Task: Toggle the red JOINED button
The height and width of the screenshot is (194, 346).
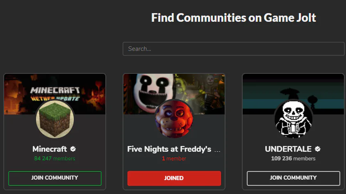Action: [x=174, y=178]
